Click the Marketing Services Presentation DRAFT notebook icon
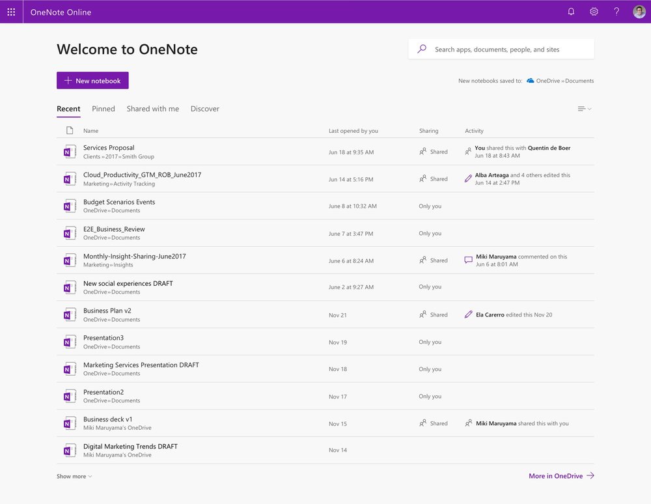 tap(70, 369)
